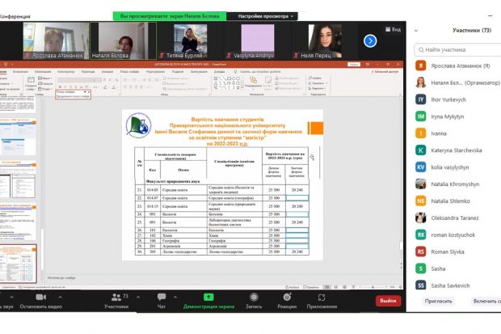This screenshot has height=334, width=501.
Task: Toggle camera with Остановить видео
Action: (x=40, y=301)
